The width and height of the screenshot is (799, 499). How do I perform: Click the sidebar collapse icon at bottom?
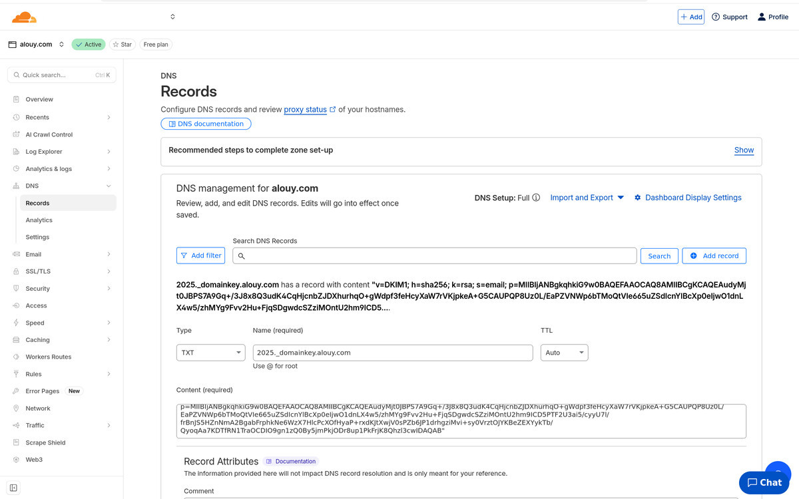tap(13, 488)
